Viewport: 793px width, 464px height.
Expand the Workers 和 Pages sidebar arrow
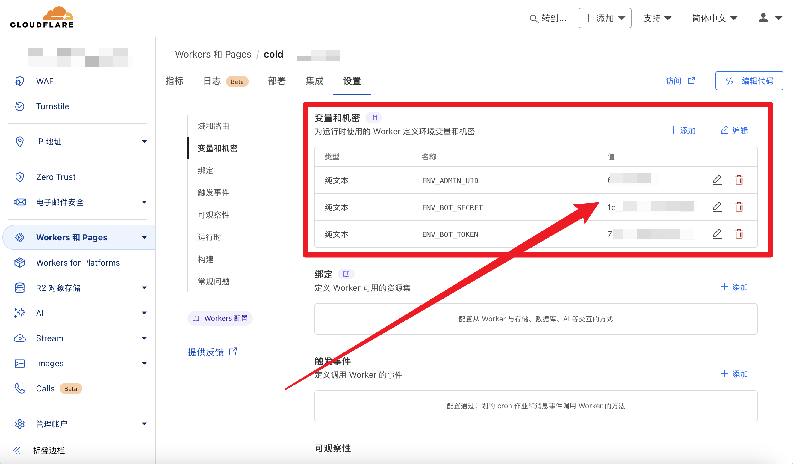coord(144,237)
